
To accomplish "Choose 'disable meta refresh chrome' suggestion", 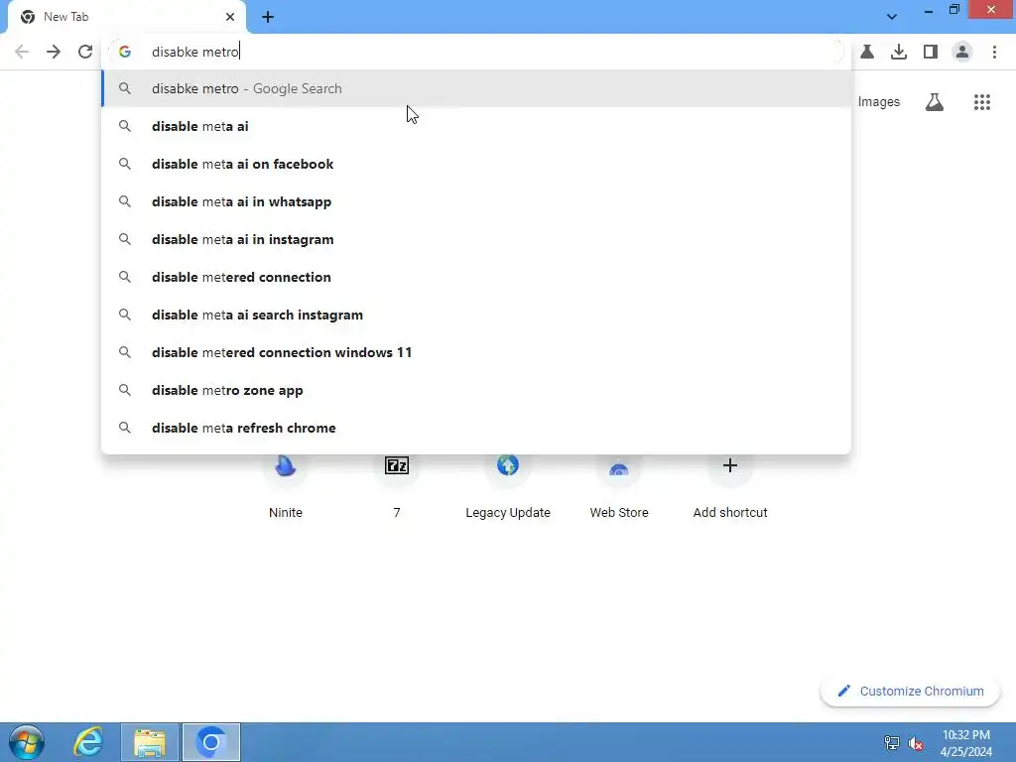I will pyautogui.click(x=476, y=428).
